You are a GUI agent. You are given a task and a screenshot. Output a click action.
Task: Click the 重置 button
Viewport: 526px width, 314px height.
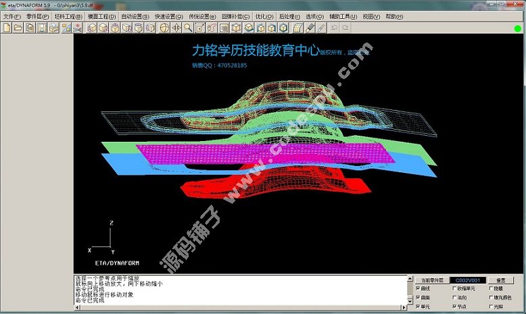(501, 280)
